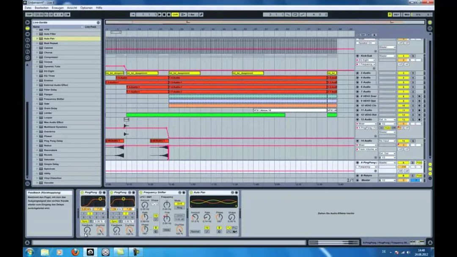Toggle Post button on A PingPong return
The height and width of the screenshot is (257, 457).
419,163
